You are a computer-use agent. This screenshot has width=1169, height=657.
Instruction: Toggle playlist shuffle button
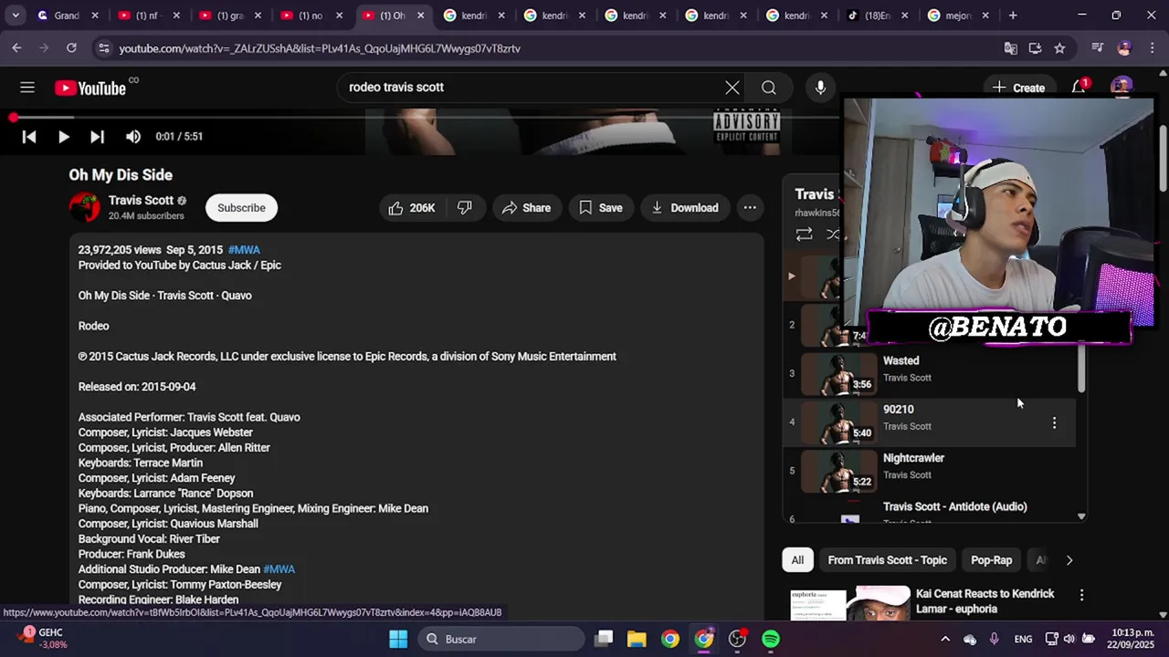(x=833, y=235)
